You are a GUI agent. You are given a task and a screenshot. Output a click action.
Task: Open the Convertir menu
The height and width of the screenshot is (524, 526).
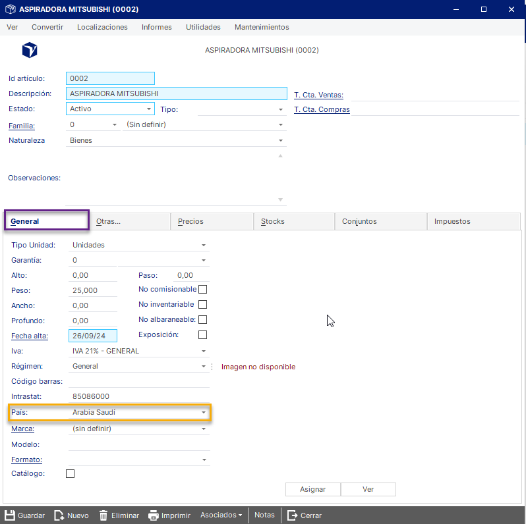pyautogui.click(x=47, y=27)
